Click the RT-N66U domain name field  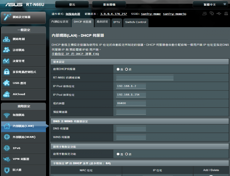click(145, 77)
